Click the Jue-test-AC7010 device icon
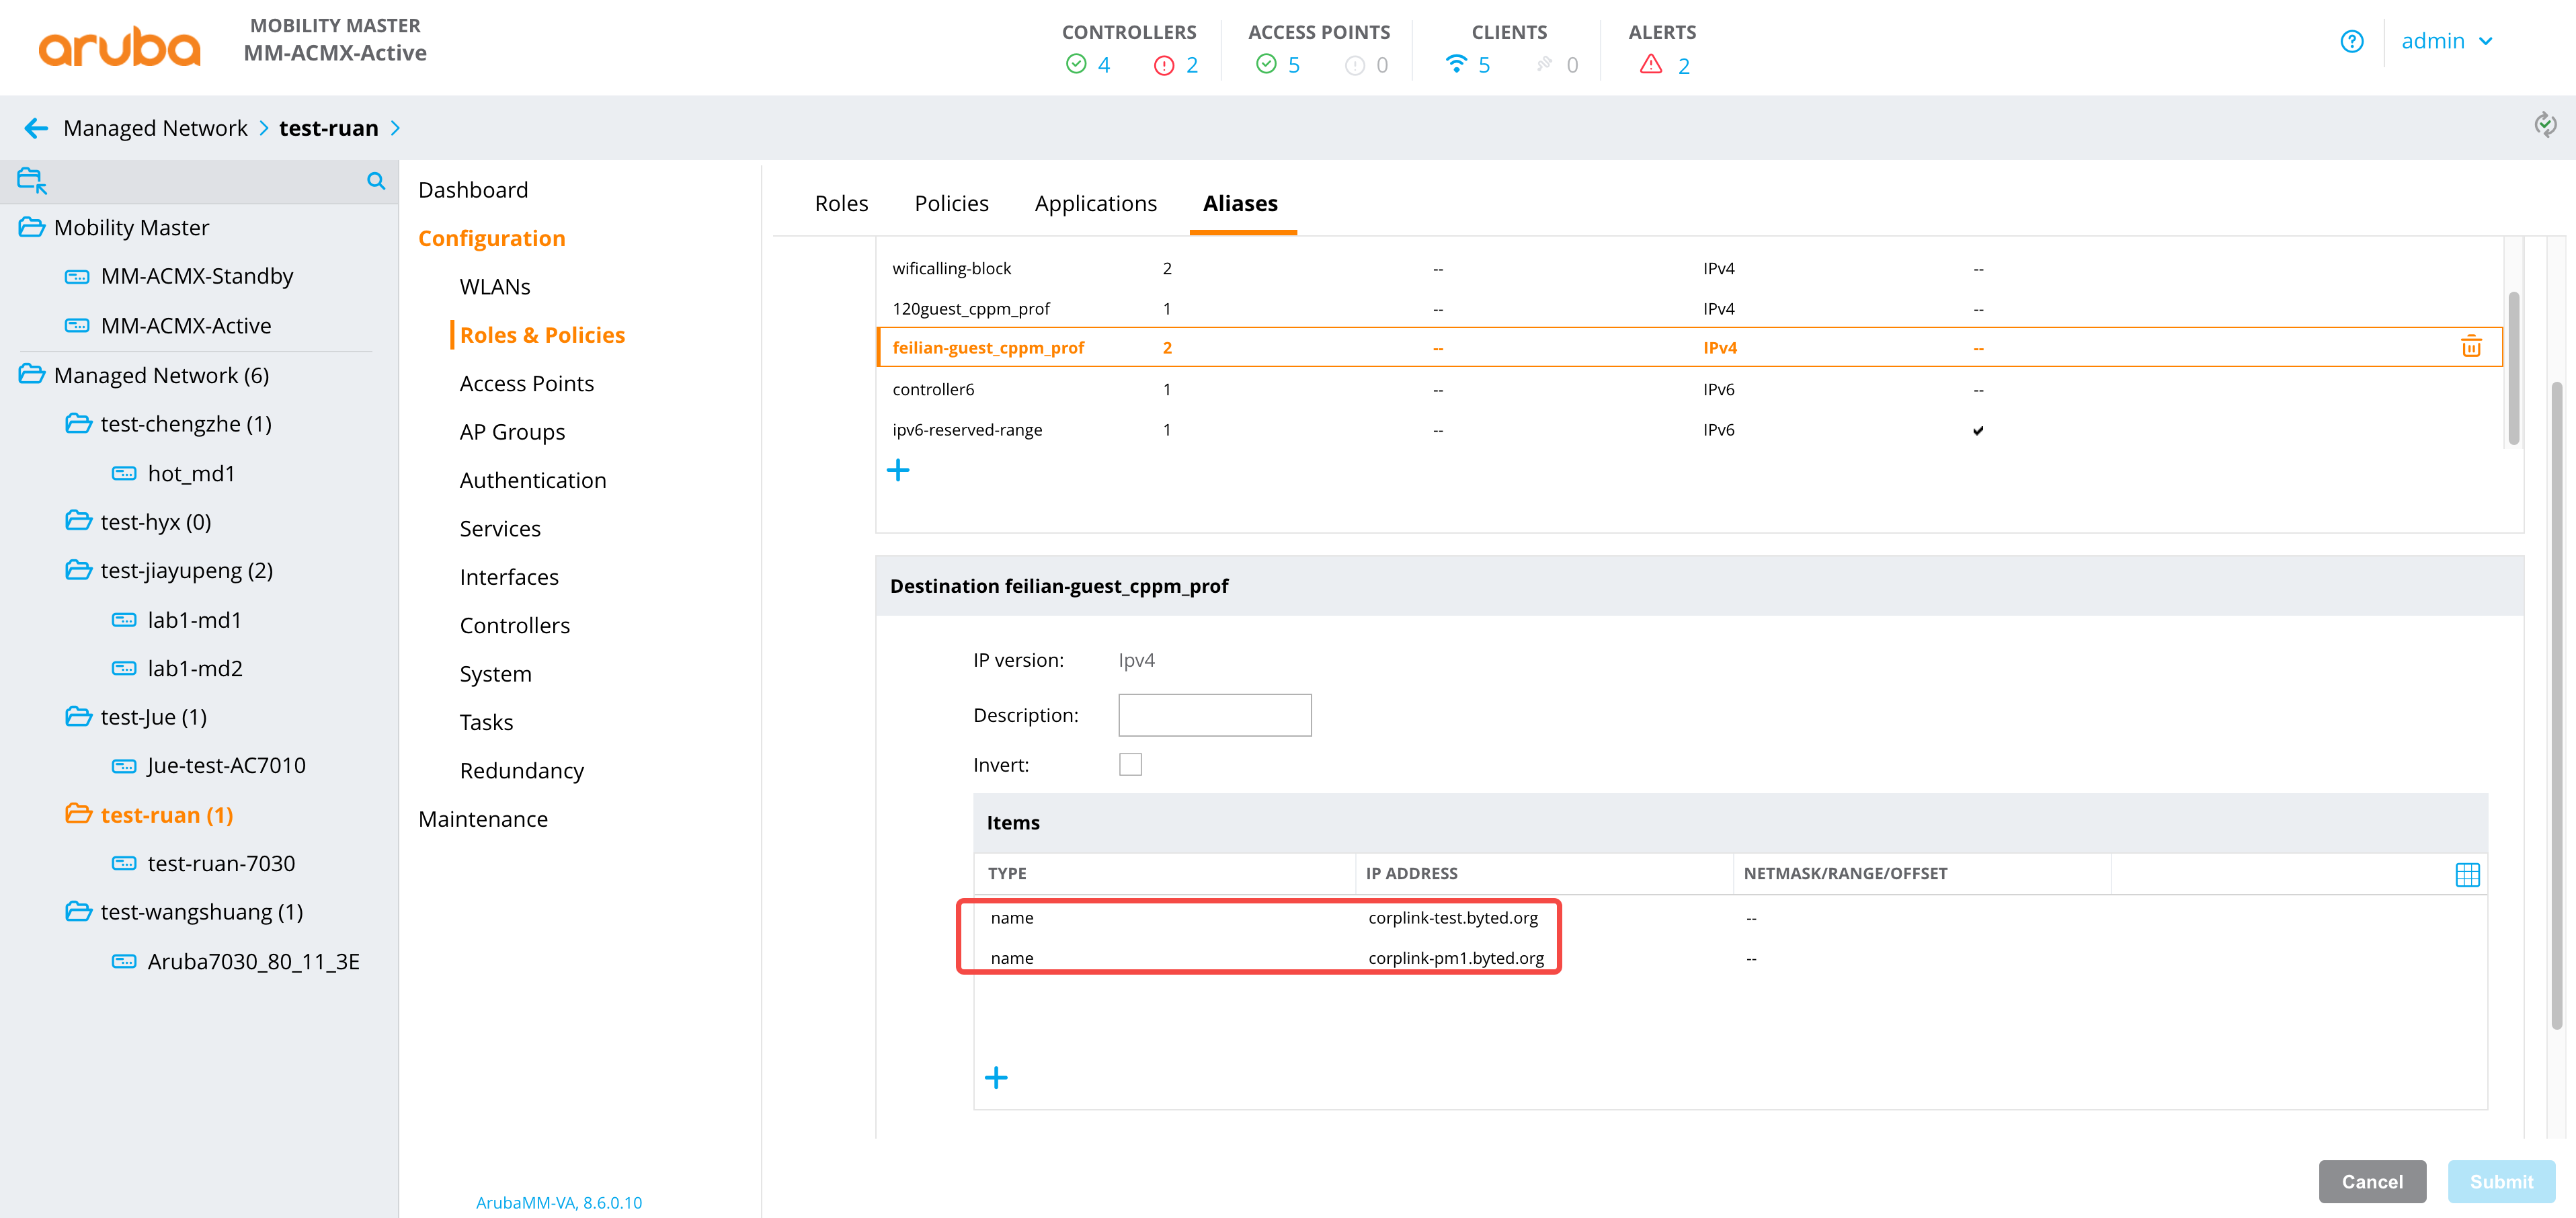Screen dimensions: 2576x1218 click(x=124, y=766)
